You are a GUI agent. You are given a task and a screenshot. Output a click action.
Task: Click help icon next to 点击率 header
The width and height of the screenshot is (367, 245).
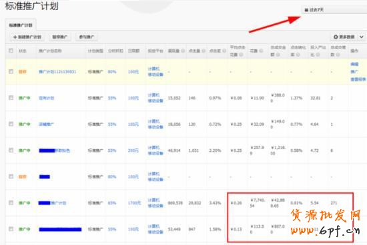pos(224,51)
